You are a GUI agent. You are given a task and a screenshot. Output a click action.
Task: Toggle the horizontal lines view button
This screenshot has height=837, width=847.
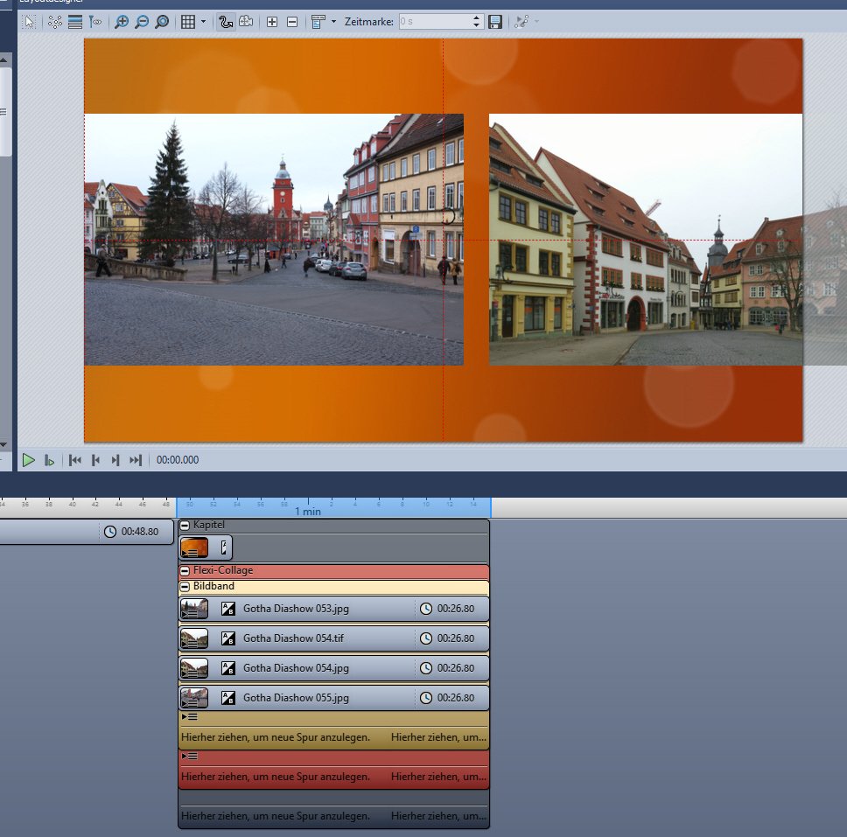click(75, 22)
